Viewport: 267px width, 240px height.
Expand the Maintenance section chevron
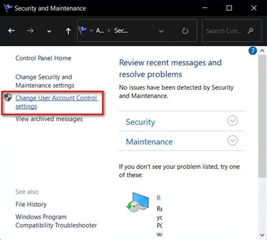tap(233, 140)
